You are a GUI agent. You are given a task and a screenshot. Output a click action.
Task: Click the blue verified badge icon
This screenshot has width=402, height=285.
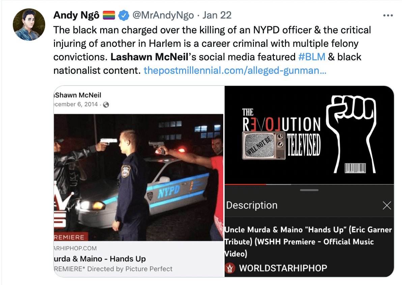124,15
